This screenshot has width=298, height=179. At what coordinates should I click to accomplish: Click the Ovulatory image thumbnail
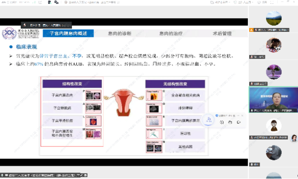pyautogui.click(x=154, y=108)
